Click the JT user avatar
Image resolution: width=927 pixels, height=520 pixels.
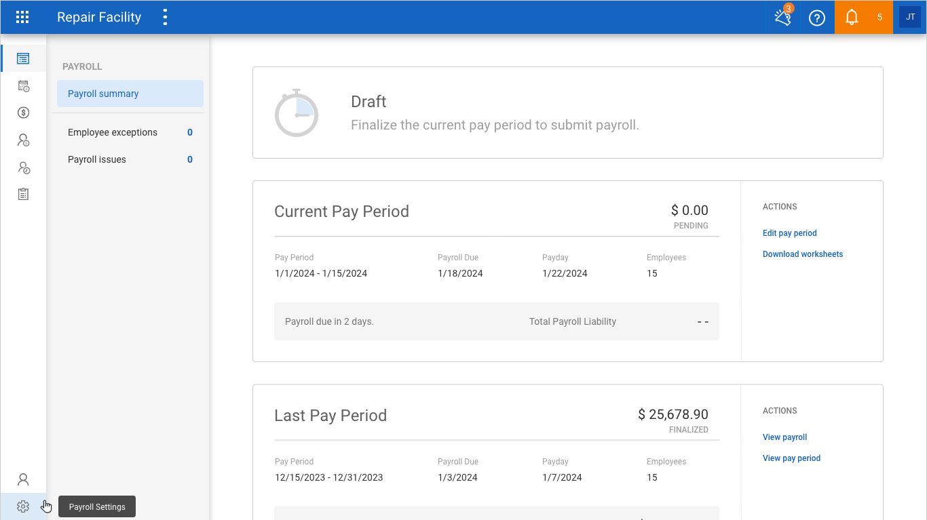point(910,17)
